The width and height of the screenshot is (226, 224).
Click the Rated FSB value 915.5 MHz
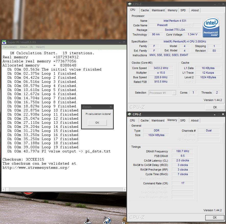161,82
